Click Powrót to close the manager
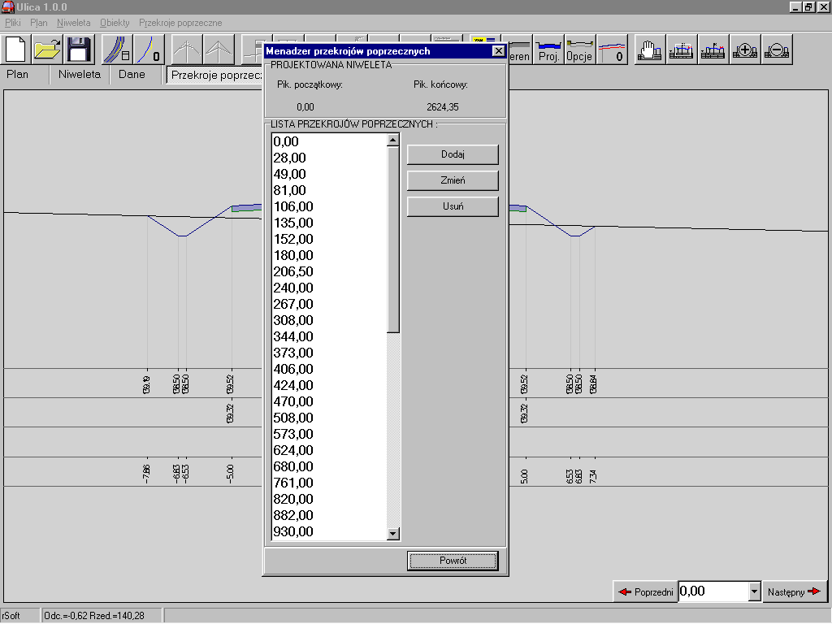 [453, 561]
